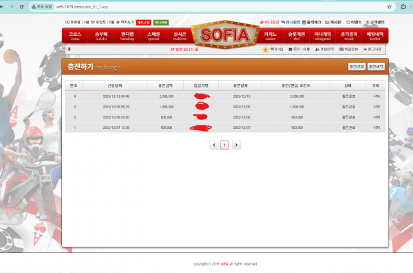Open the 게시판 board link
The width and height of the screenshot is (413, 273).
pos(333,22)
